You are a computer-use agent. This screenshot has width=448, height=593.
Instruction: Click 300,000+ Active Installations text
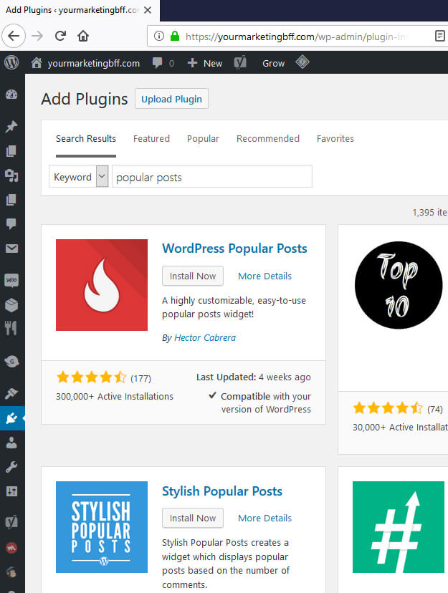pos(115,396)
